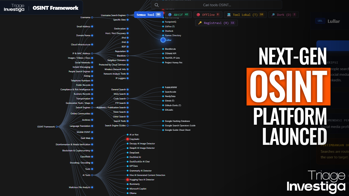Collapse the Blacklists node
349x196 pixels.
pos(127,56)
